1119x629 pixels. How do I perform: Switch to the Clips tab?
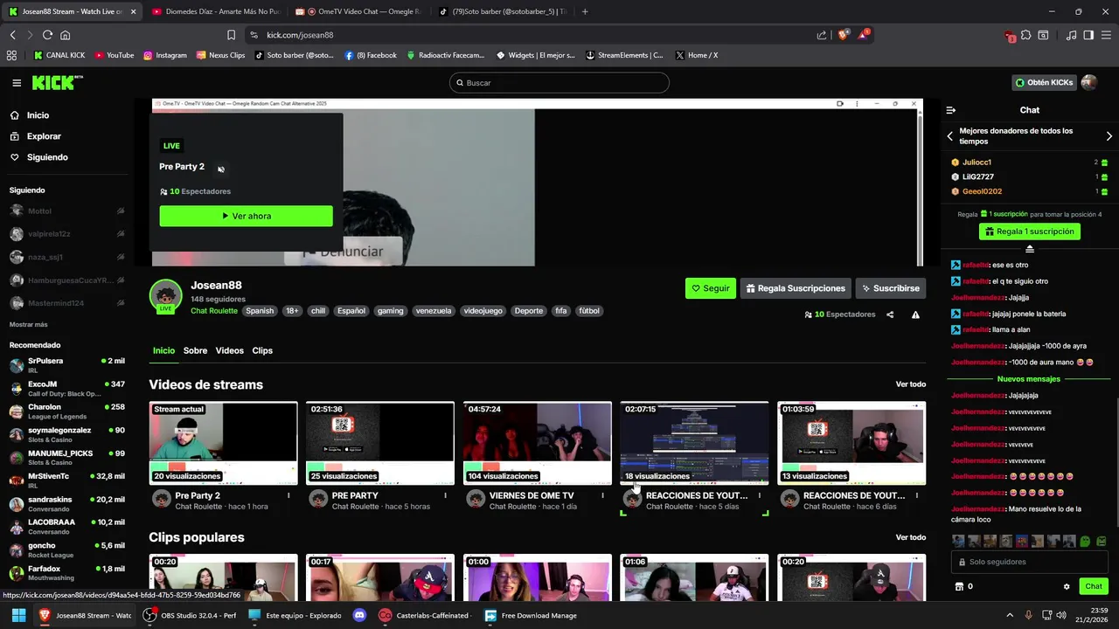[x=262, y=350]
